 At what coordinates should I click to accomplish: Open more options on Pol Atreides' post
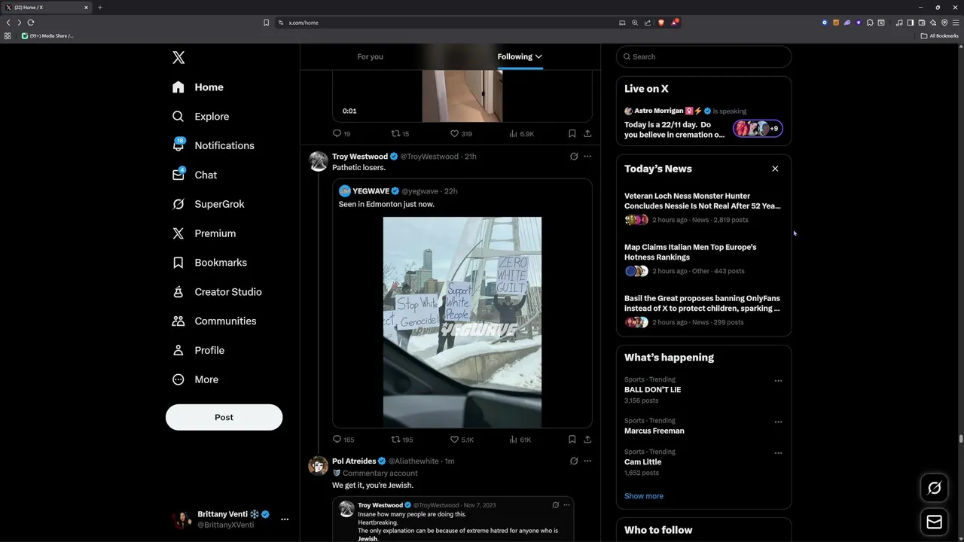pos(587,461)
